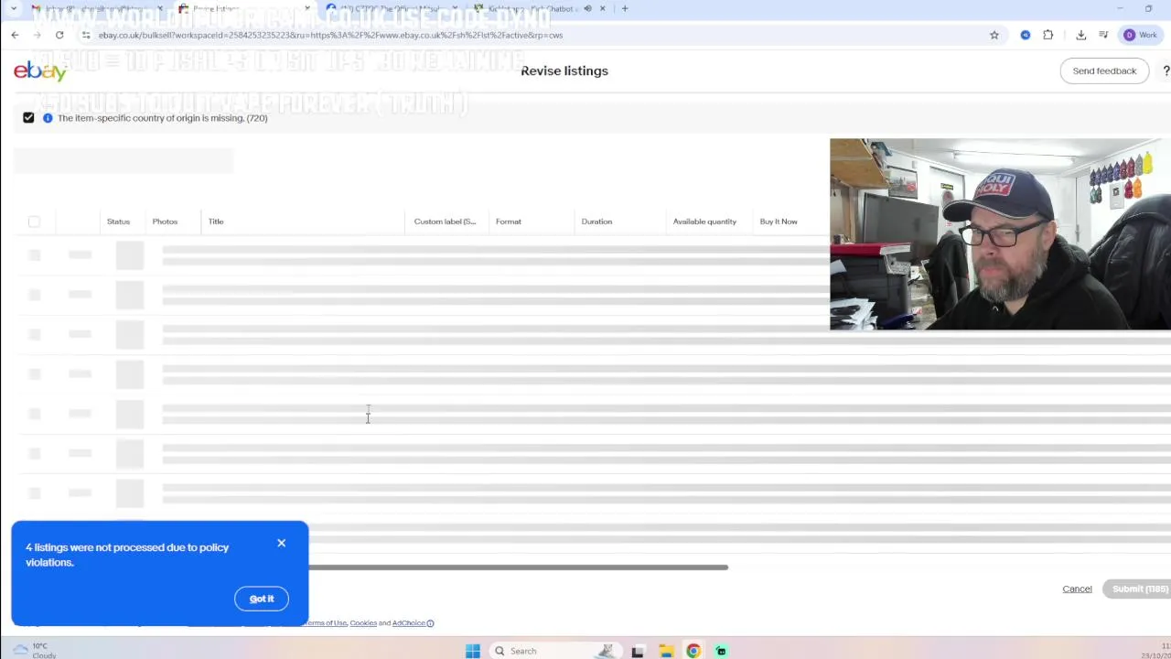Click the Format column header
1171x659 pixels.
tap(509, 221)
